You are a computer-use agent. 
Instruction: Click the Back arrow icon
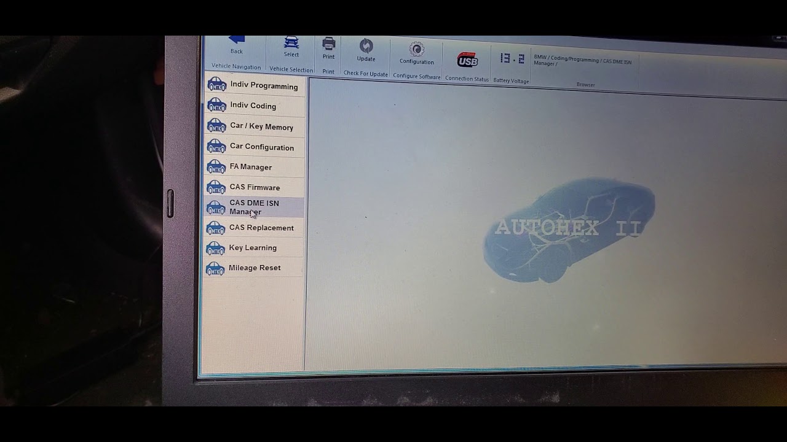click(x=237, y=41)
